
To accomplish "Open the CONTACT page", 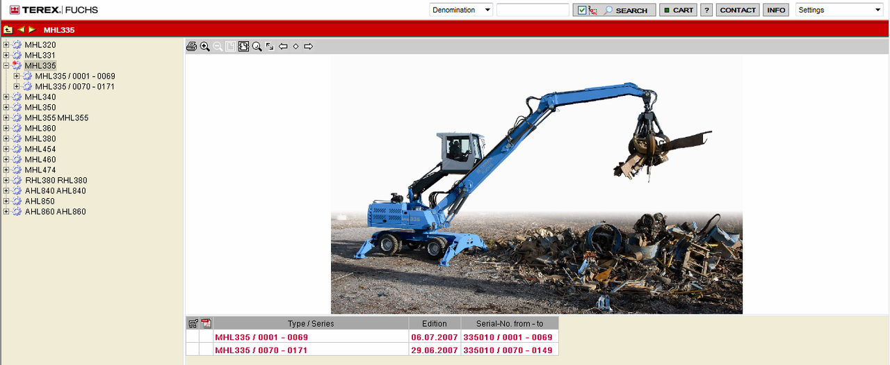I will (x=738, y=10).
